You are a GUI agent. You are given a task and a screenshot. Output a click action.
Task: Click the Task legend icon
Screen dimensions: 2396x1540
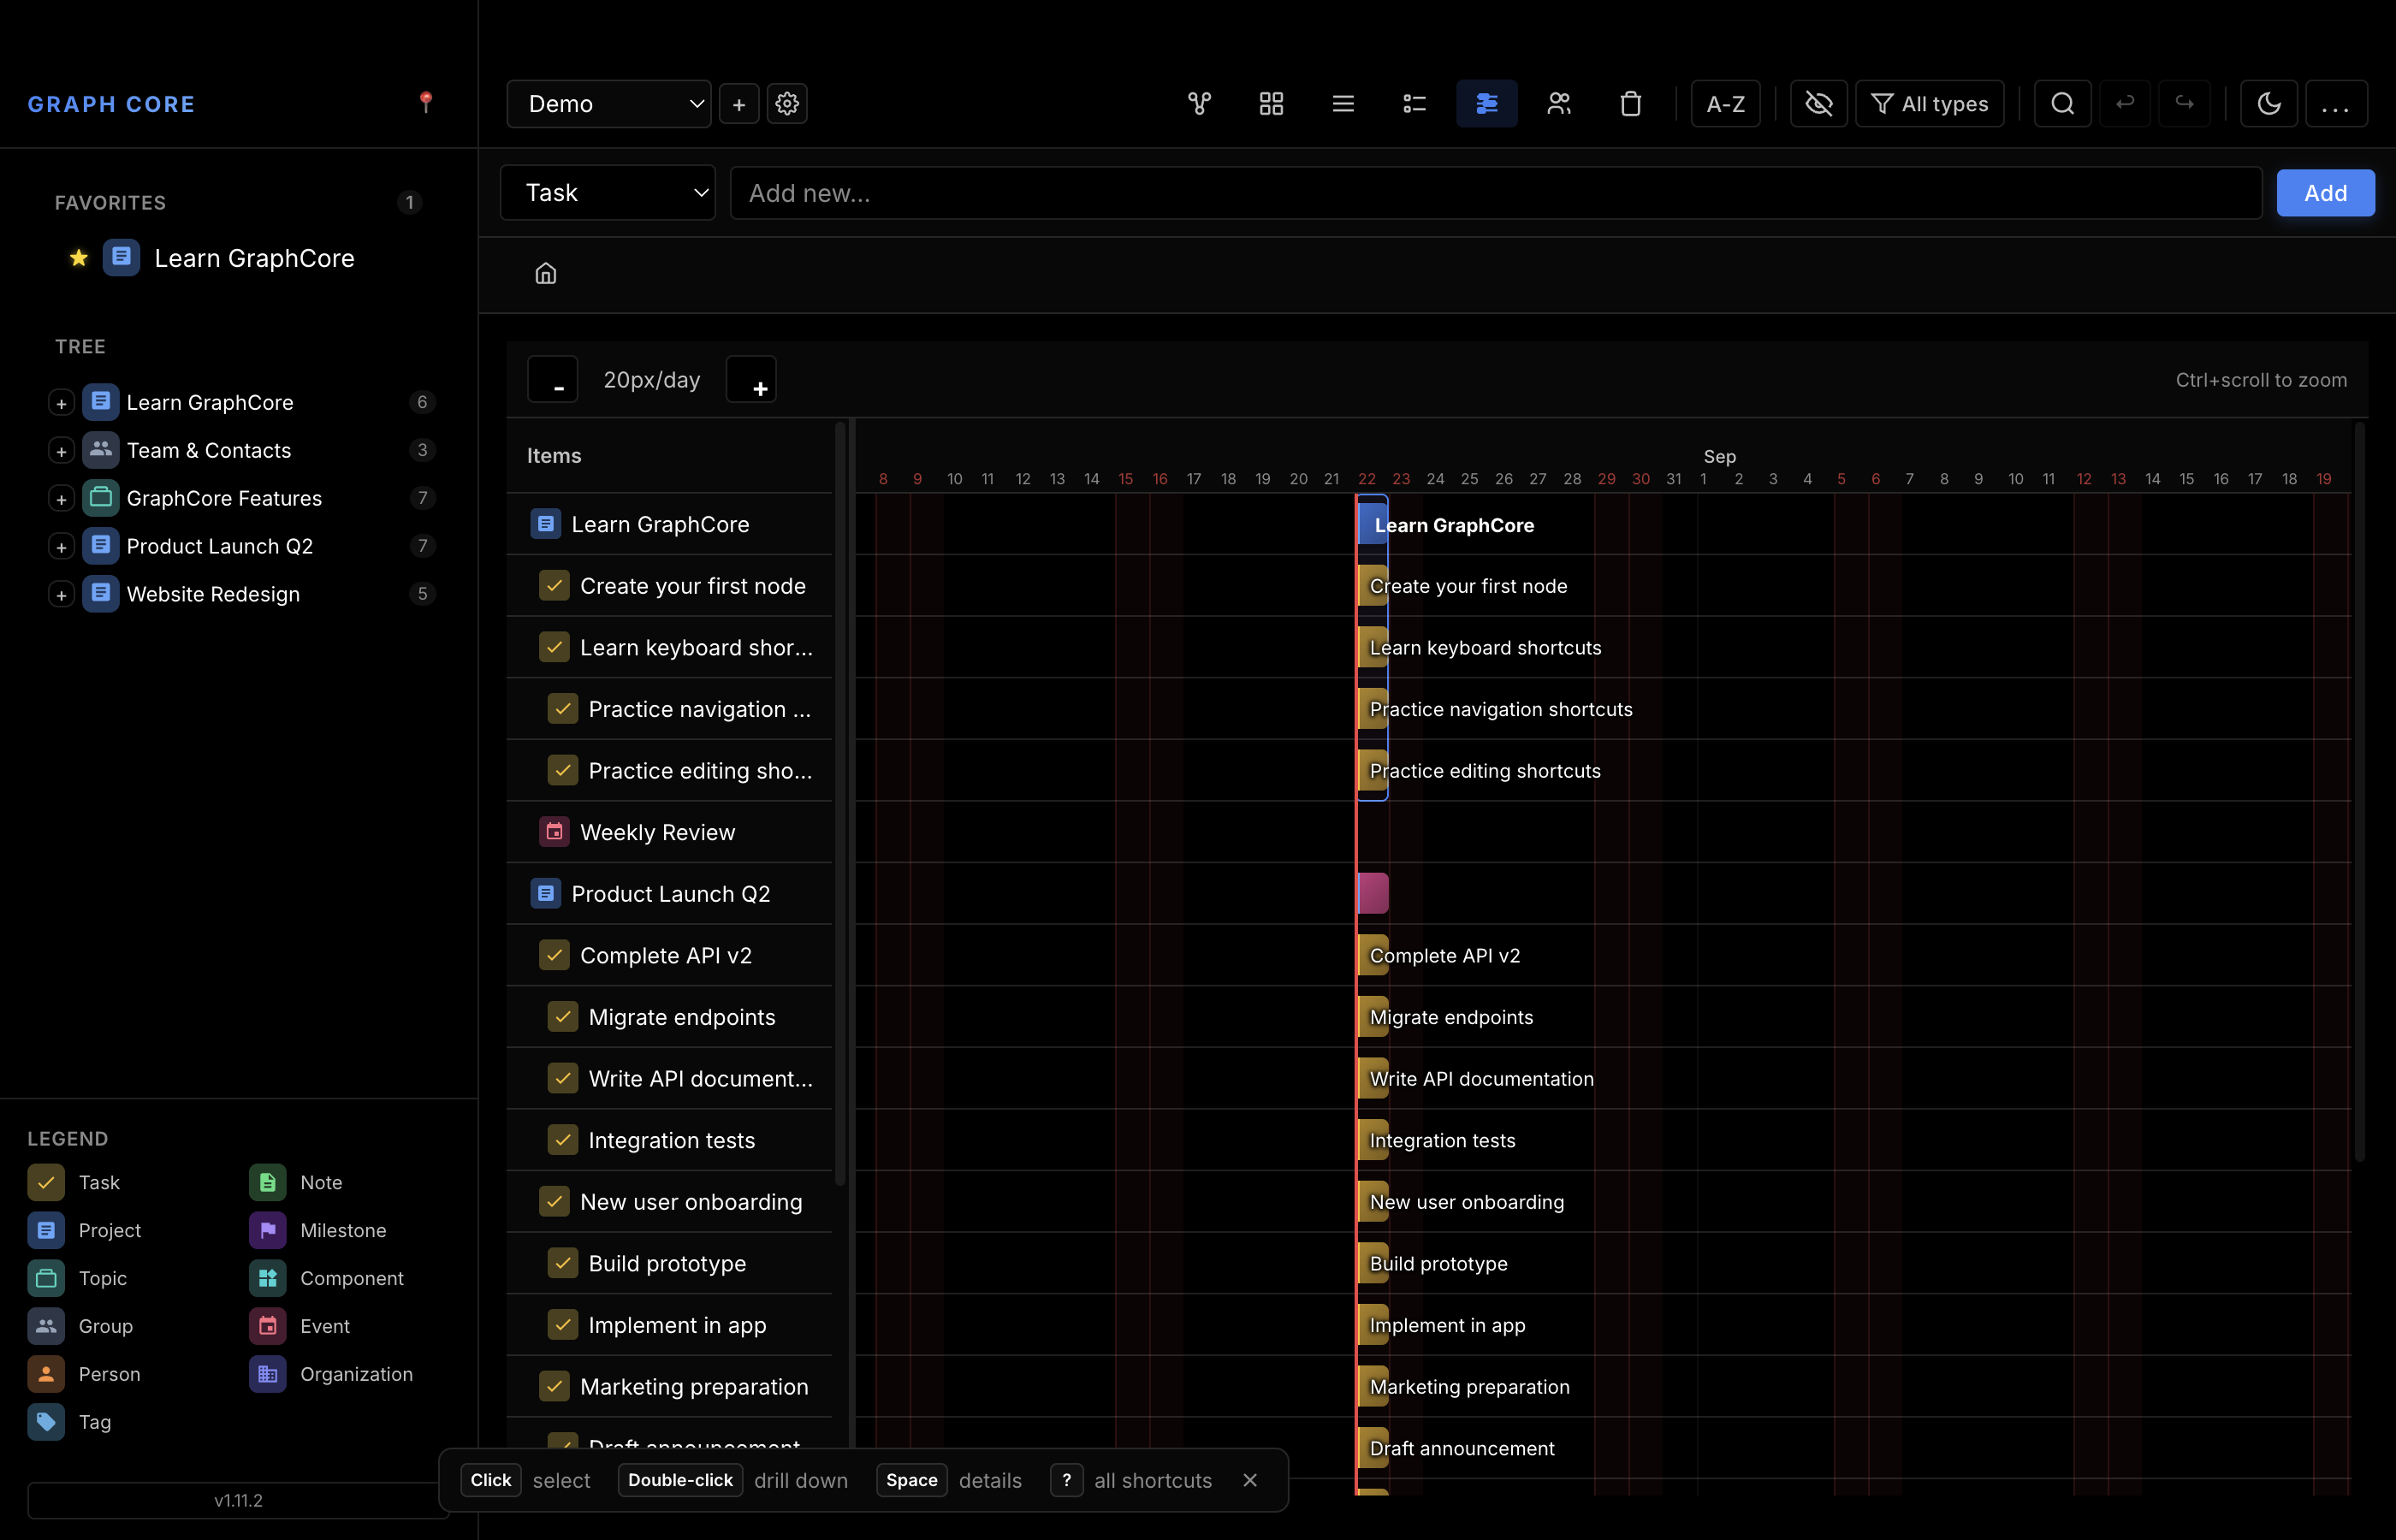(x=46, y=1182)
